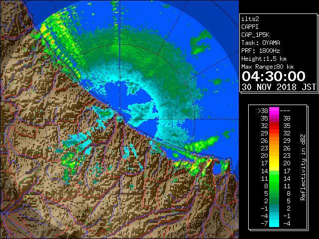Click the cyan -7 to -4 legend color
The height and width of the screenshot is (239, 319).
coord(274,223)
